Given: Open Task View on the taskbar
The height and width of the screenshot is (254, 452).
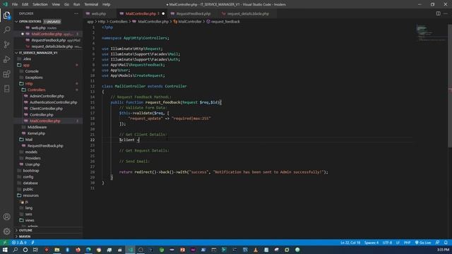Looking at the screenshot, I should point(35,250).
